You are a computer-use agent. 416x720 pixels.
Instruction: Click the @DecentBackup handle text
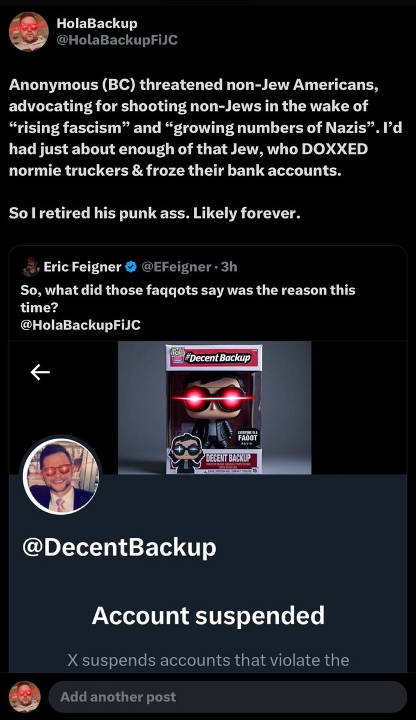119,547
